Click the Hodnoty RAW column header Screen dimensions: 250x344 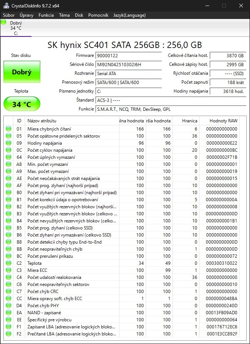223,120
